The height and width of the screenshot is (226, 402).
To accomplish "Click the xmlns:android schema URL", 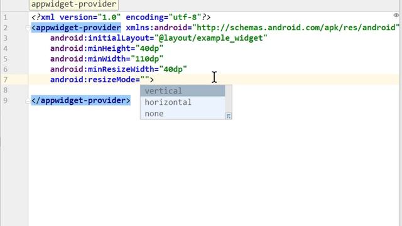I will pos(296,28).
